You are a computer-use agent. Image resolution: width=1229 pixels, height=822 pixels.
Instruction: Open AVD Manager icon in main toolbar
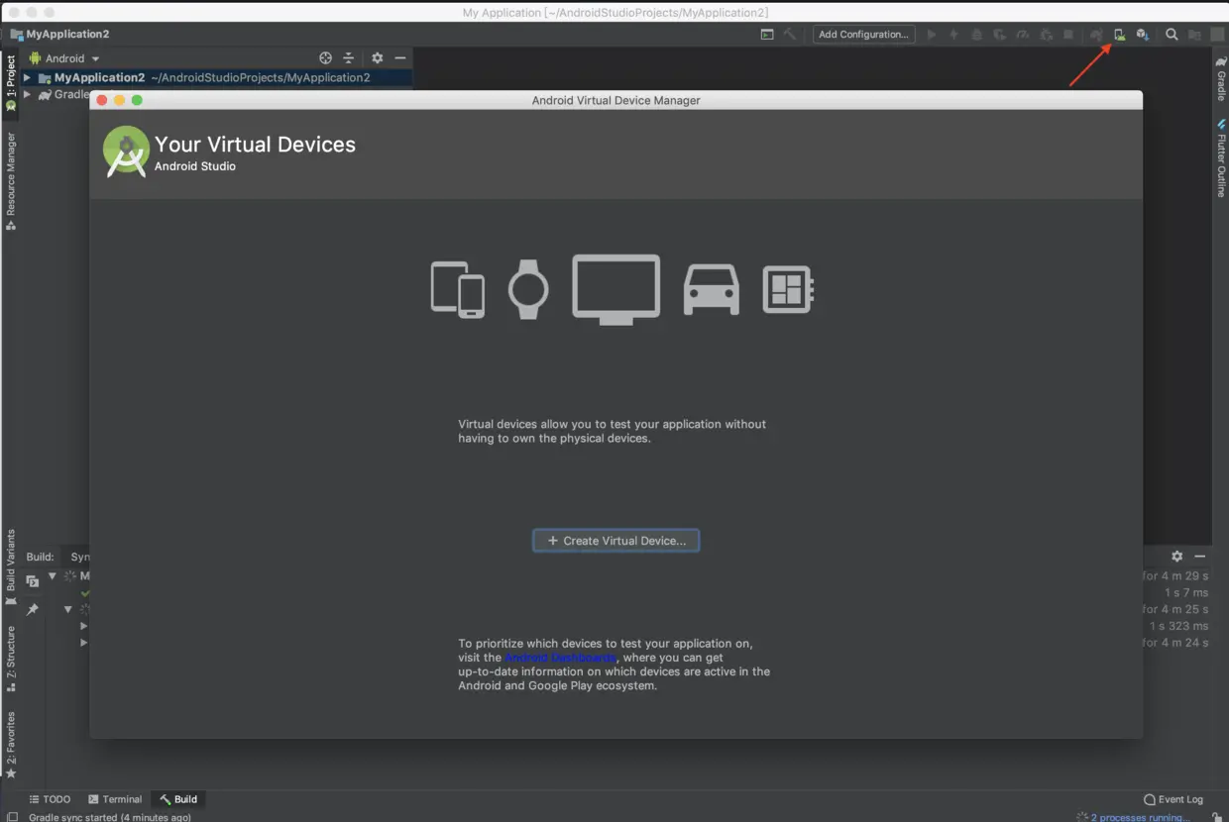tap(1119, 35)
